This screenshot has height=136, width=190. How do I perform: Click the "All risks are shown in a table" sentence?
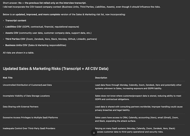click(x=18, y=53)
